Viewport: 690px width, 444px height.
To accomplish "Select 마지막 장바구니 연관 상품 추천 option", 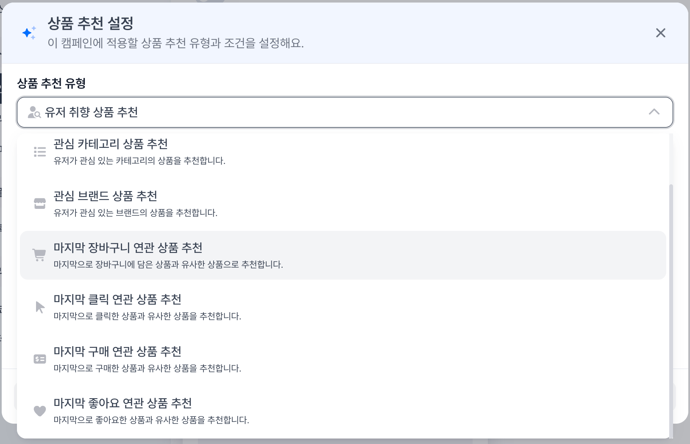I will point(128,248).
